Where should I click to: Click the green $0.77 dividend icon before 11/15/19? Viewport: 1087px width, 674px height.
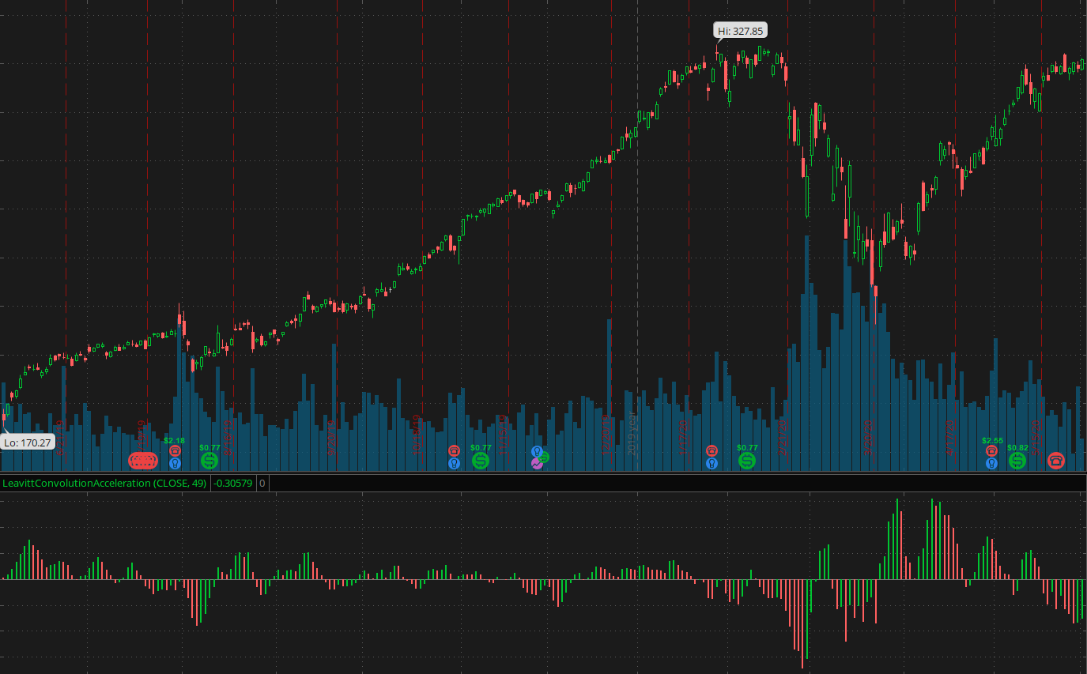[481, 460]
